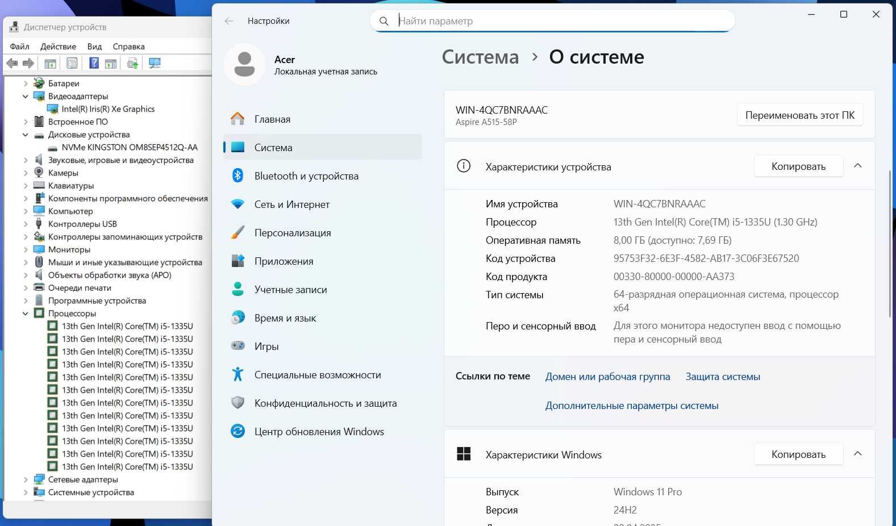Viewport: 896px width, 526px height.
Task: Click the globe clock icon for Время и язык
Action: point(237,318)
